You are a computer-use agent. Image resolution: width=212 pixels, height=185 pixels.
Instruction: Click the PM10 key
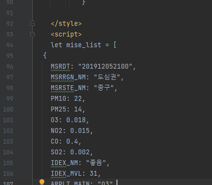tap(58, 99)
